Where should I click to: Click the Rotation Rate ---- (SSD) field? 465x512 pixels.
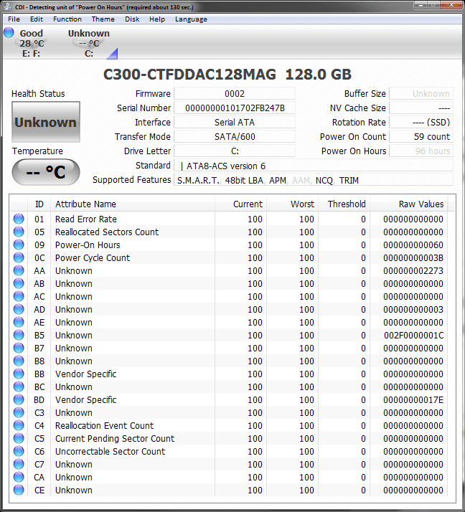click(x=421, y=123)
